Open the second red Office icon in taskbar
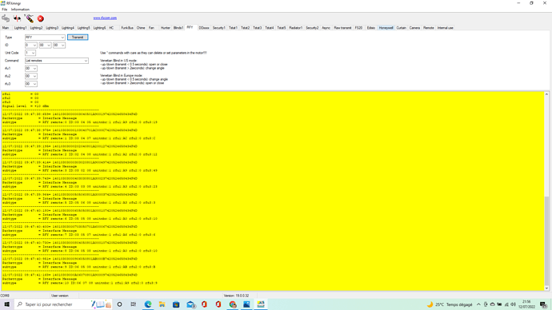The height and width of the screenshot is (310, 552). (x=218, y=304)
